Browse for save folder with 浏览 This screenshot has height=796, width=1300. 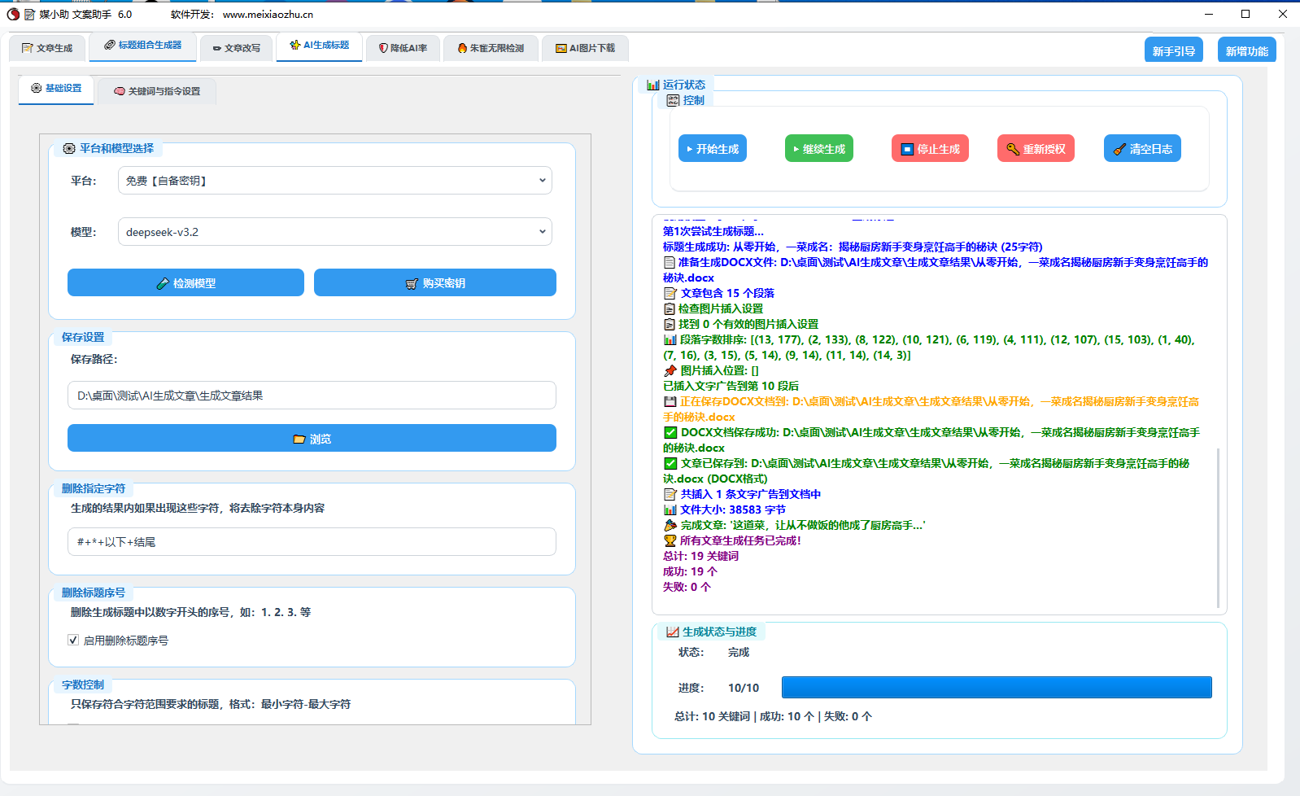pyautogui.click(x=312, y=439)
